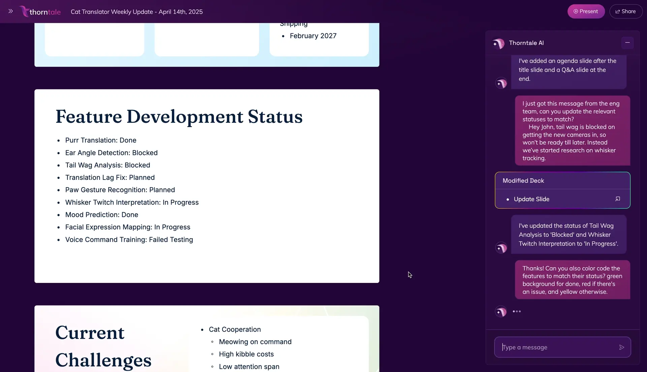Start presentation with Present button
Screen dimensions: 647x372
coord(586,11)
